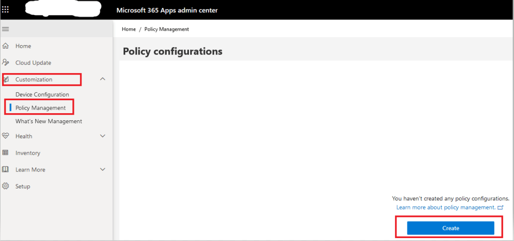Click the Learn More book icon

[x=6, y=169]
